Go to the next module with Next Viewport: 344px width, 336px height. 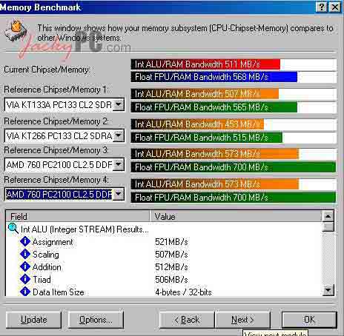[x=242, y=320]
